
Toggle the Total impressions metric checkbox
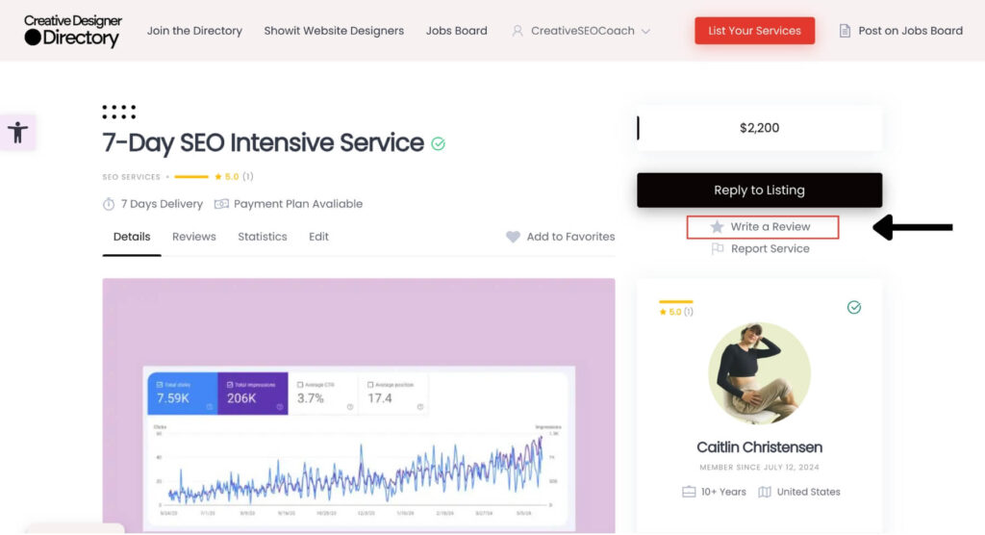227,384
